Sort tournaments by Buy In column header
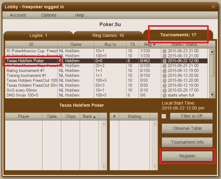 (x=110, y=45)
